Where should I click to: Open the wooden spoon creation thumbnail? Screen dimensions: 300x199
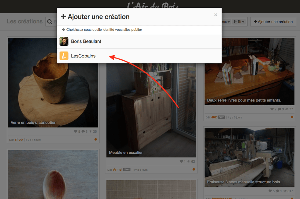coord(53,174)
